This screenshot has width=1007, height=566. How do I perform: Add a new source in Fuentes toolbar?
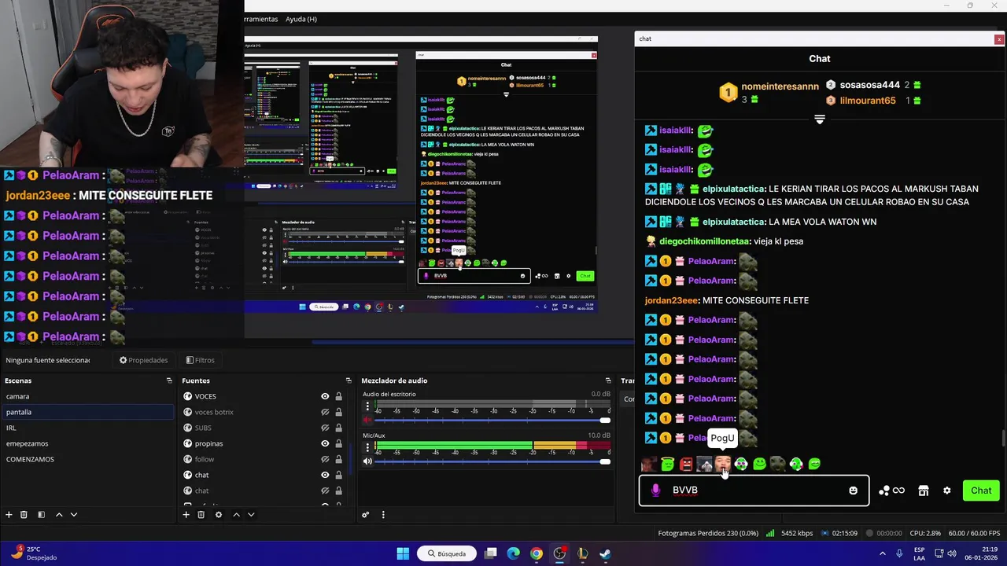pos(186,514)
